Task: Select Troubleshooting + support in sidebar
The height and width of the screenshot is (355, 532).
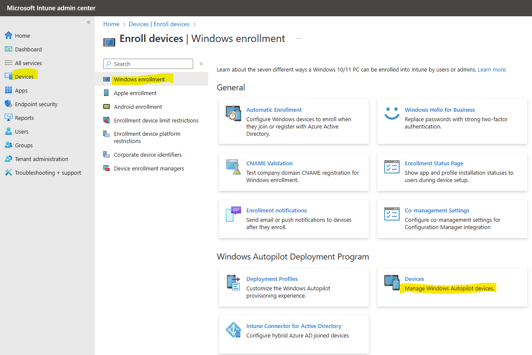Action: click(x=47, y=173)
